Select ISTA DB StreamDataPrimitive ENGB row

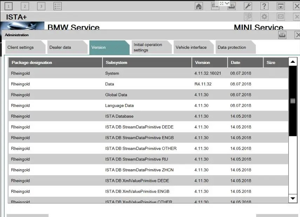coord(148,138)
